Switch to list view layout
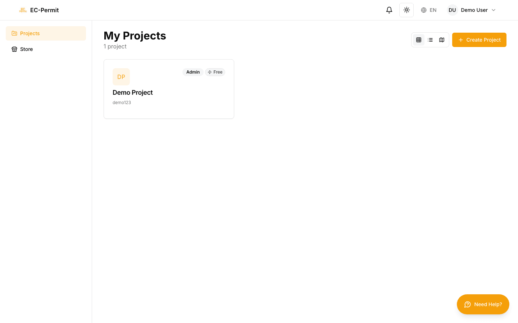 [x=430, y=40]
